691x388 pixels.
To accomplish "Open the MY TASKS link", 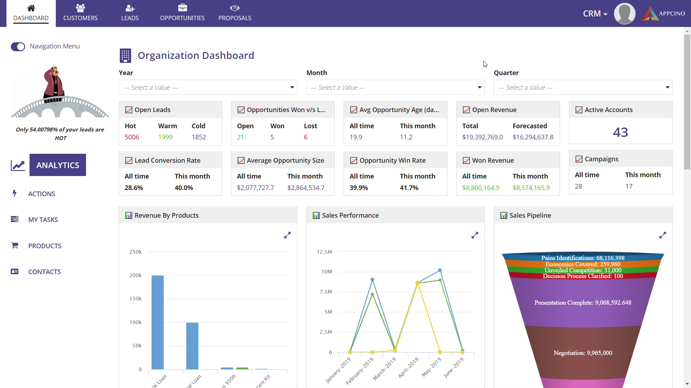I will point(43,220).
